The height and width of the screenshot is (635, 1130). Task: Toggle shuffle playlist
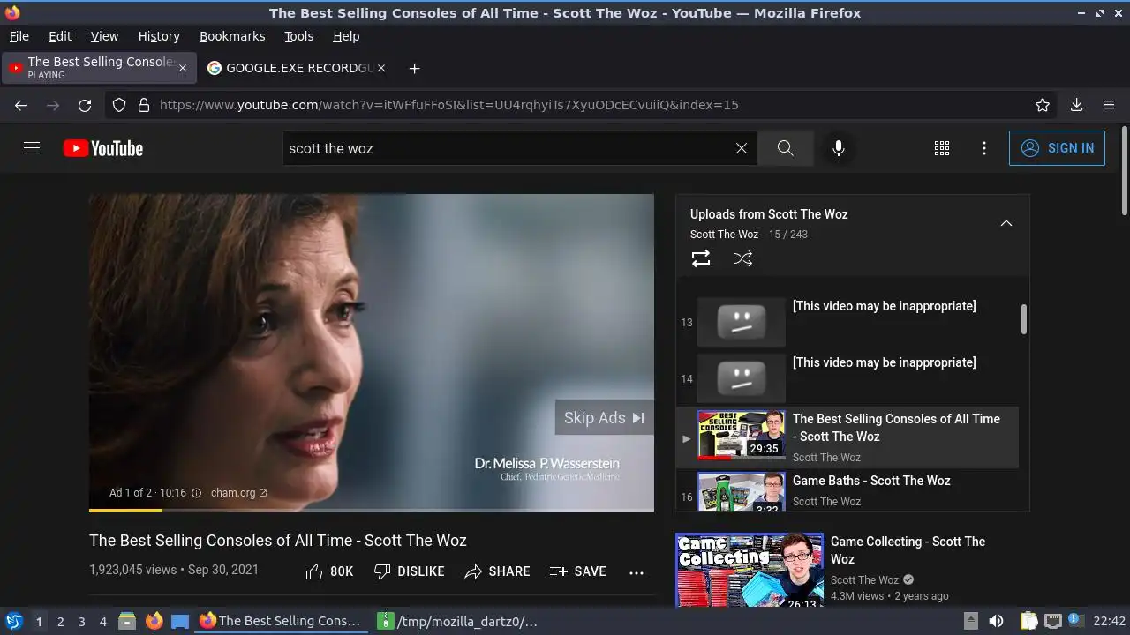tap(743, 258)
